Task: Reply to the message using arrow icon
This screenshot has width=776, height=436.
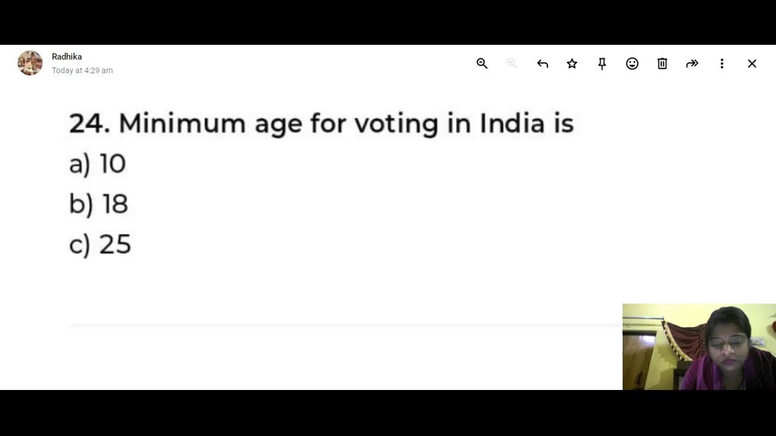Action: pyautogui.click(x=543, y=64)
